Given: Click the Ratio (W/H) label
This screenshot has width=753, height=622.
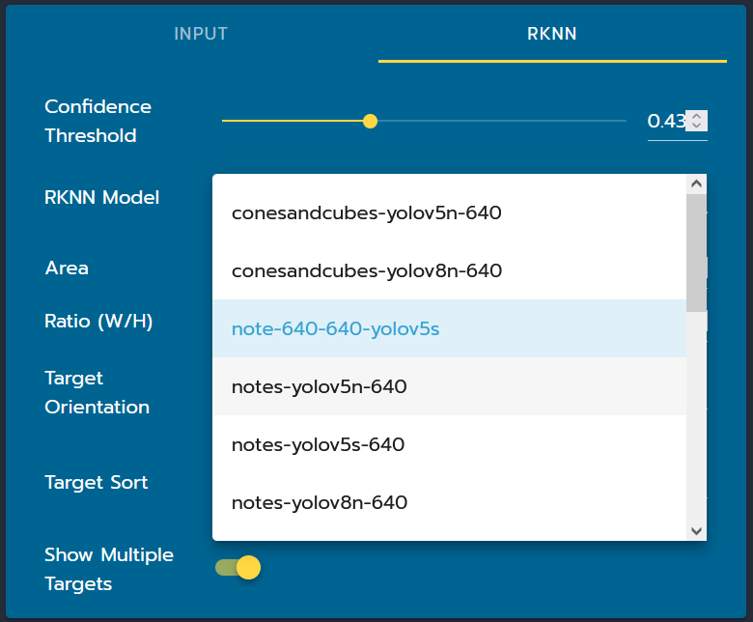Looking at the screenshot, I should (x=98, y=321).
